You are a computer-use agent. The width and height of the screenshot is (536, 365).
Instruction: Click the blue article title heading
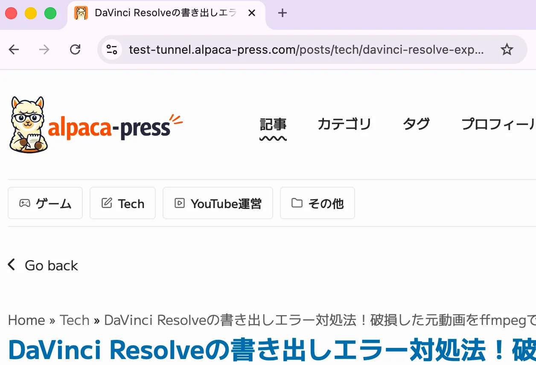click(x=272, y=351)
